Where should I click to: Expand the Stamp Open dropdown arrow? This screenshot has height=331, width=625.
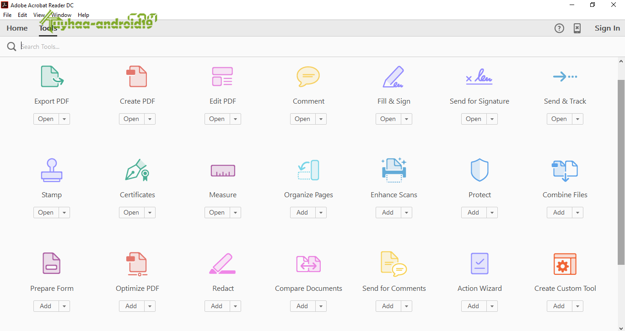click(64, 213)
